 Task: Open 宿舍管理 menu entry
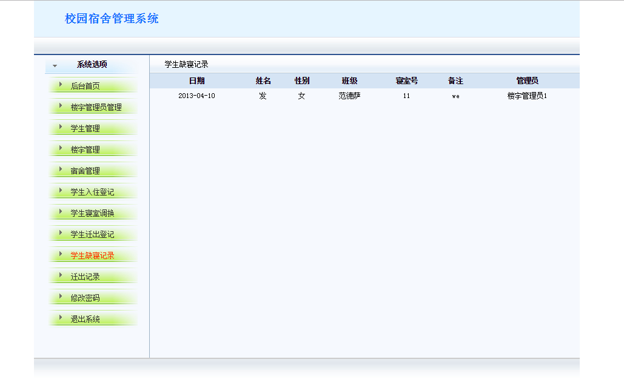(x=85, y=171)
